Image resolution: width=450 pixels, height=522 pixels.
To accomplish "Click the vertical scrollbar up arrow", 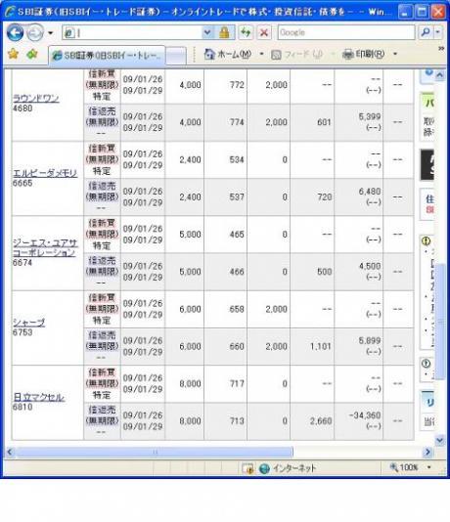I will click(439, 75).
